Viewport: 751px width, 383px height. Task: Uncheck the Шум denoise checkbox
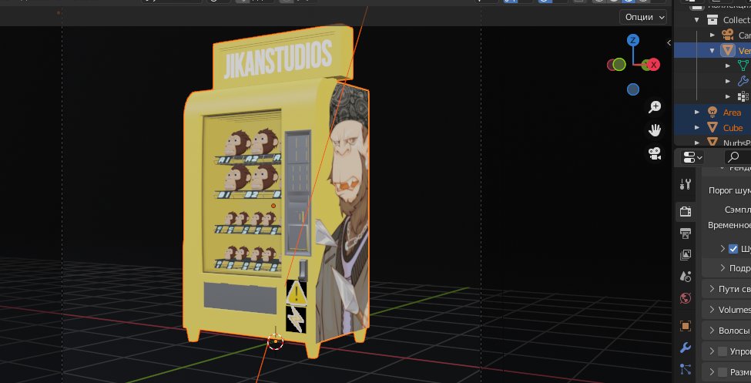[733, 249]
